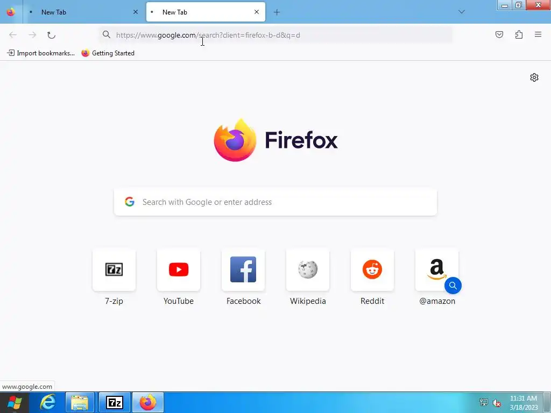Switch to the first New Tab

(82, 12)
